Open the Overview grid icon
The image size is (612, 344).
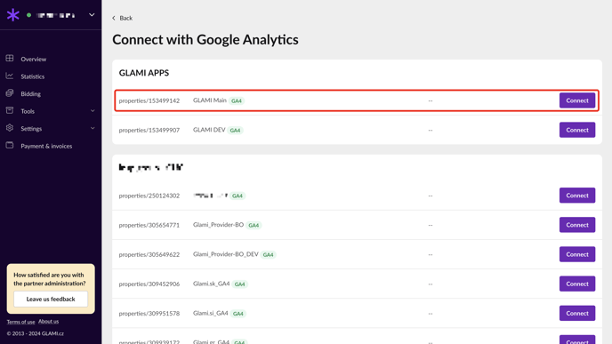click(x=10, y=59)
